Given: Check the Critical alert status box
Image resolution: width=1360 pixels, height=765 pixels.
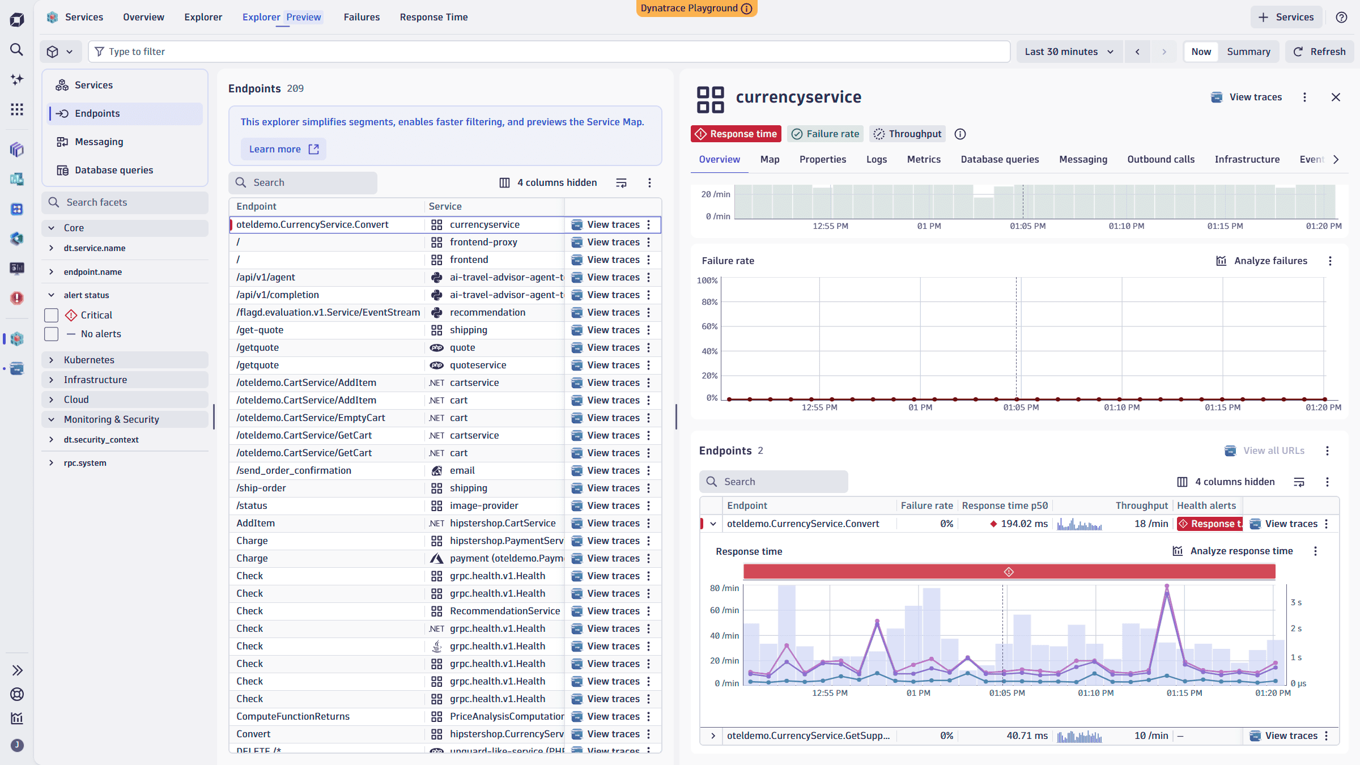Looking at the screenshot, I should [52, 315].
